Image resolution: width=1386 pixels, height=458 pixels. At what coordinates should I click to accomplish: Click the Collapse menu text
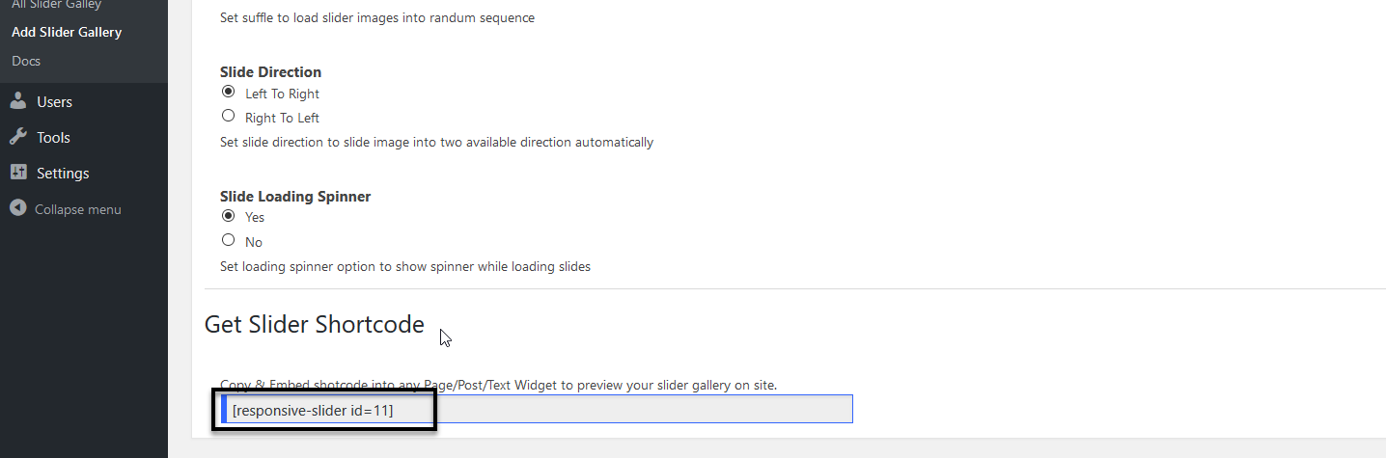(78, 209)
